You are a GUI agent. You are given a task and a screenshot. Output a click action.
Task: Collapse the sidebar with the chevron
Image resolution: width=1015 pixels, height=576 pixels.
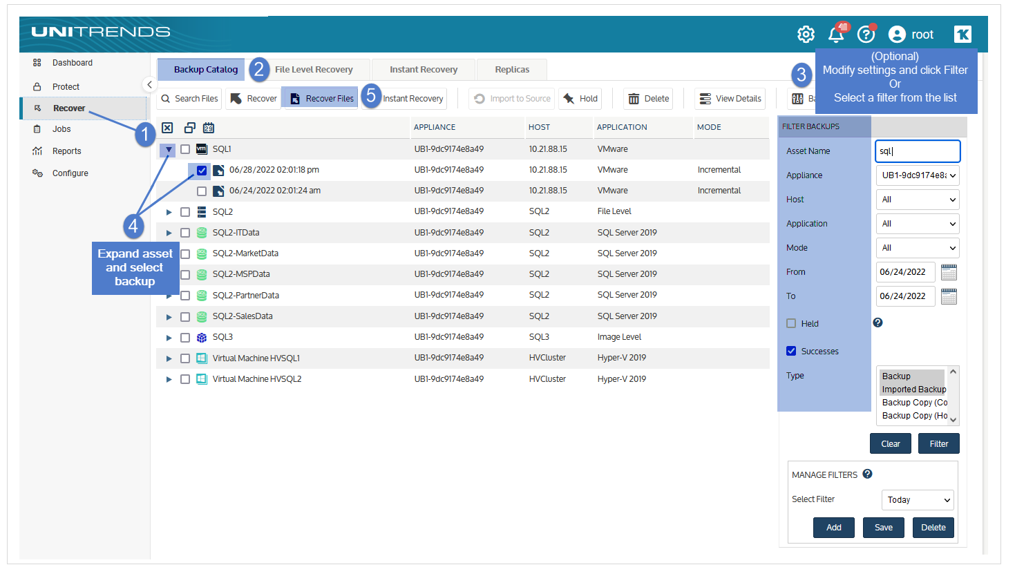(149, 84)
